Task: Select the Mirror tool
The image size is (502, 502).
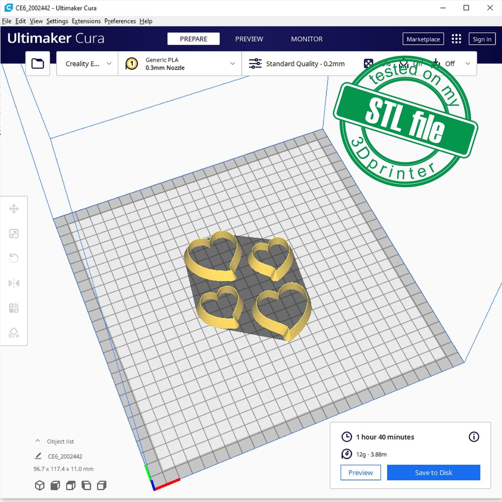Action: (14, 283)
